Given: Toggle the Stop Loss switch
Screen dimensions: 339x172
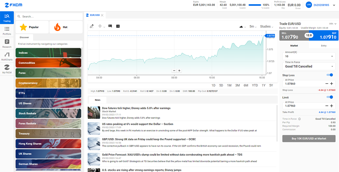Looking at the screenshot, I should point(329,75).
